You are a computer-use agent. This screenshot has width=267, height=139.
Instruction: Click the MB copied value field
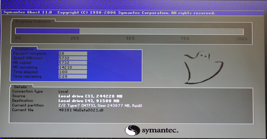73,63
